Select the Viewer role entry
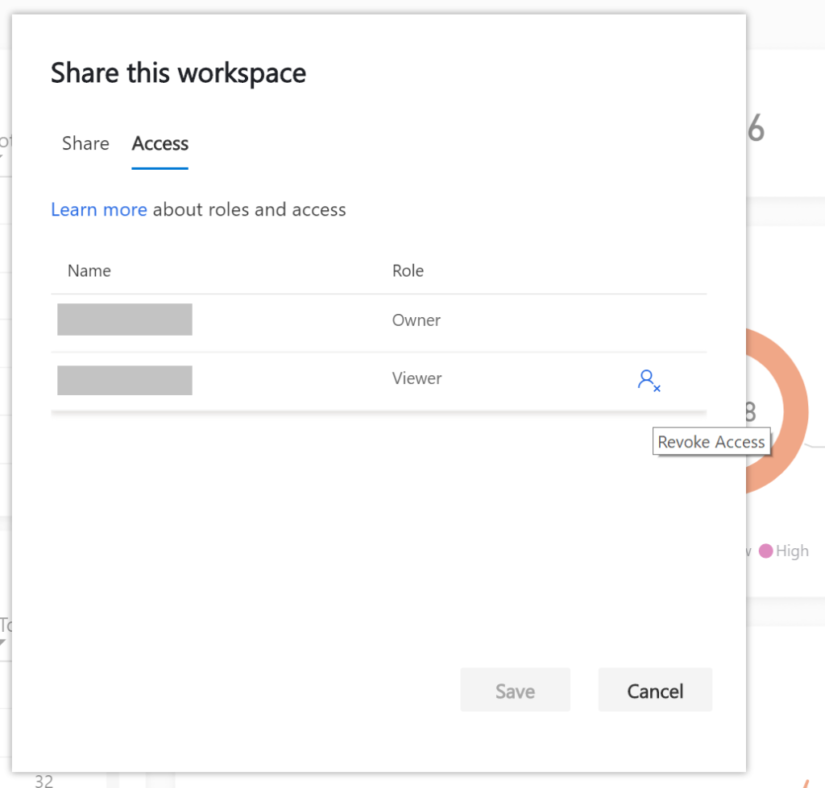The height and width of the screenshot is (788, 825). point(417,378)
